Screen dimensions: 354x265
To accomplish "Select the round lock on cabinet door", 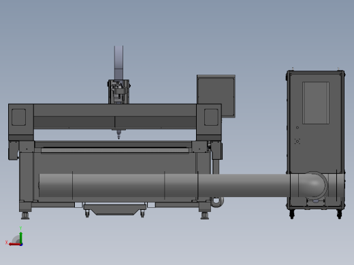I will click(297, 128).
